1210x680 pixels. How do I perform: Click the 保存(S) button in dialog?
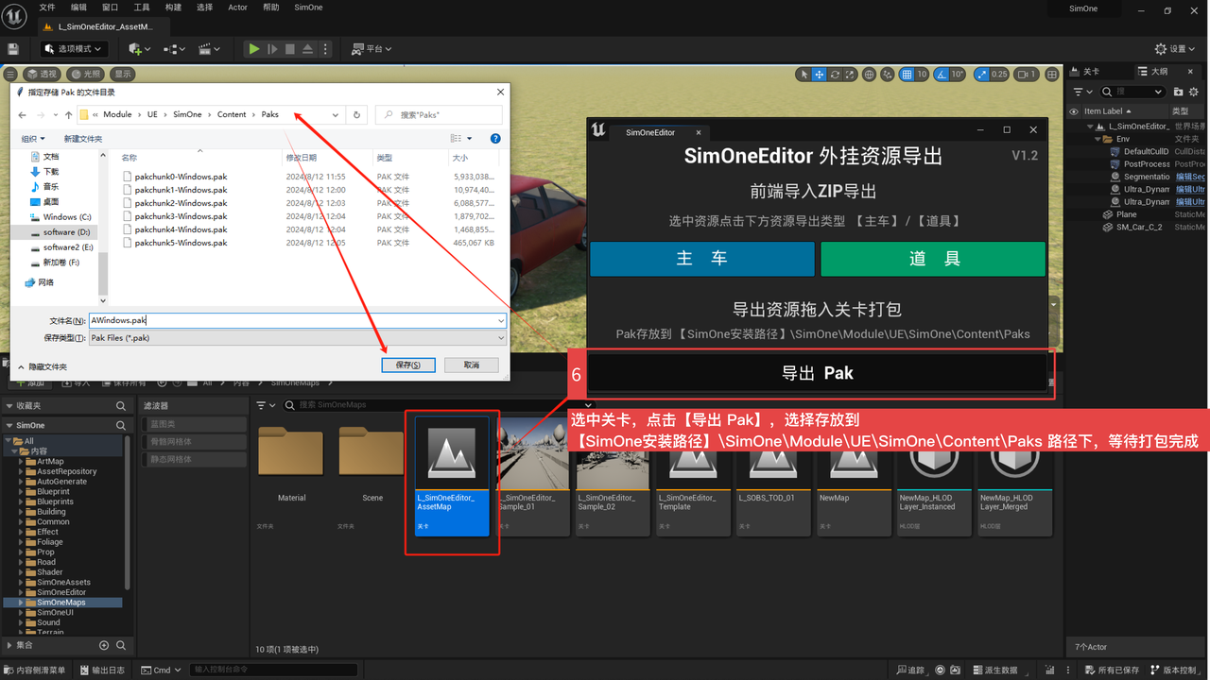pyautogui.click(x=407, y=365)
